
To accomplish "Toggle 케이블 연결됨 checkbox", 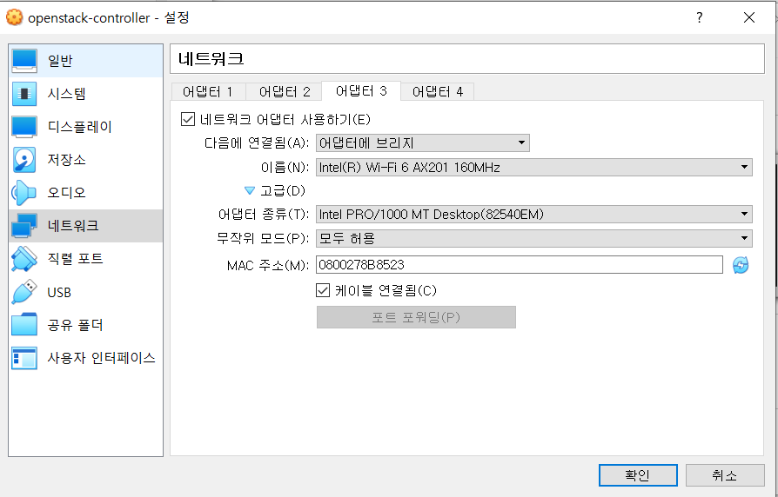I will click(x=323, y=290).
